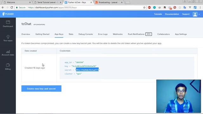Click the key value text
The image size is (203, 114).
(84, 66)
